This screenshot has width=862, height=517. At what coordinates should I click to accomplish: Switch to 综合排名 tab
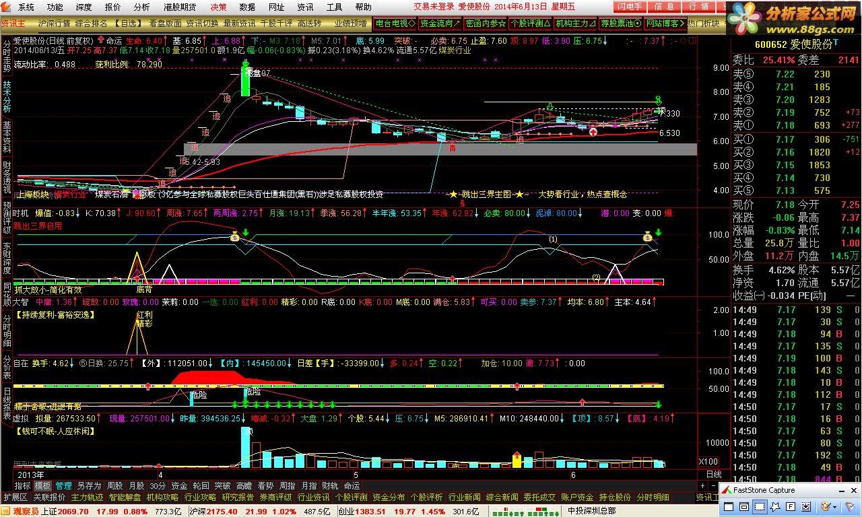(x=92, y=23)
